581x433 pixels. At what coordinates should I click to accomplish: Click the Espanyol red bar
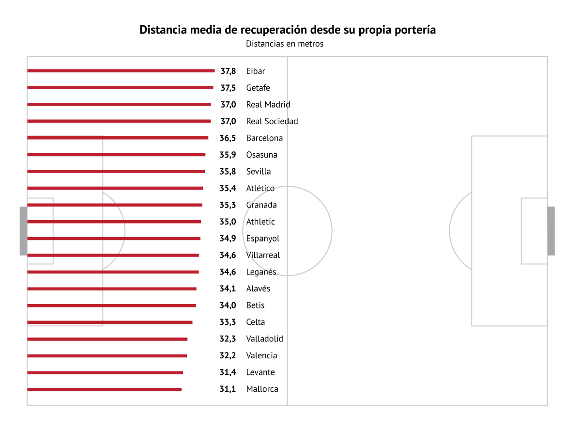click(x=114, y=239)
